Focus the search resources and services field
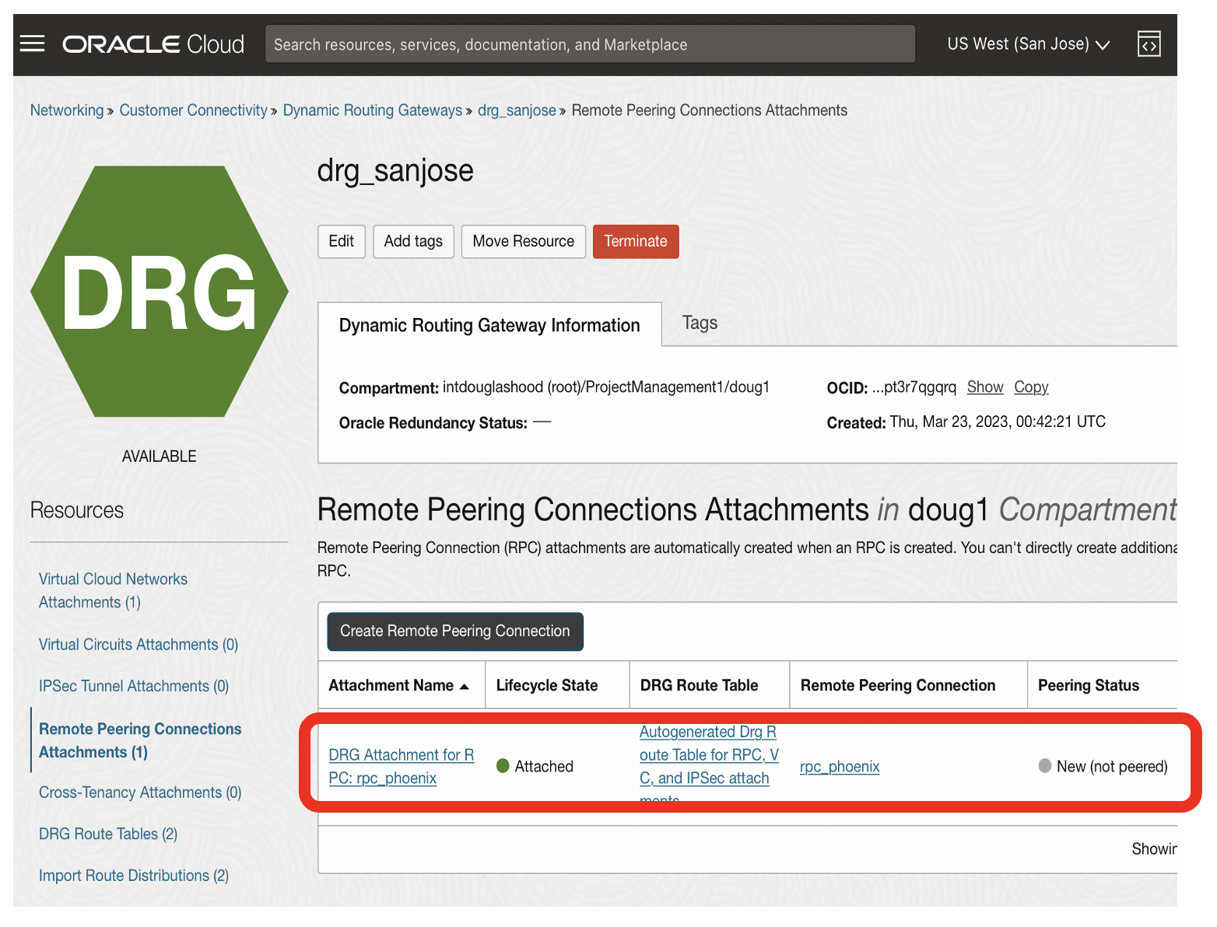Screen dimensions: 1217x927 tap(590, 44)
